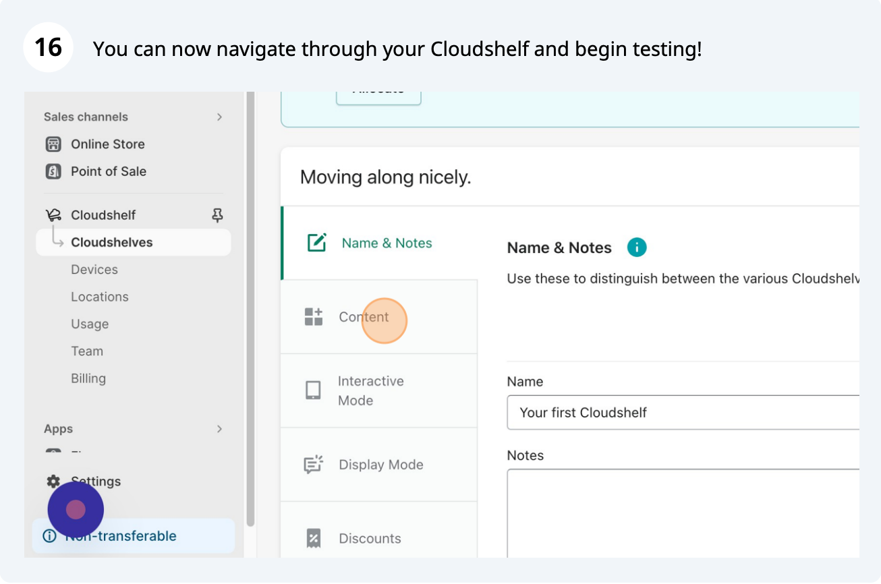Unpin Cloudshelf using the pin icon
This screenshot has height=584, width=881.
pyautogui.click(x=217, y=215)
